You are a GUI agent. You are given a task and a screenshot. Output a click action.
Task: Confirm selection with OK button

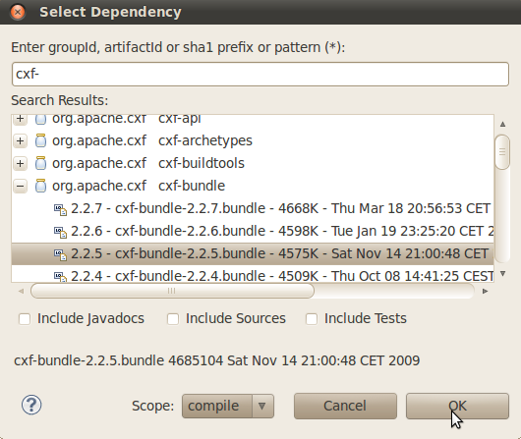click(x=457, y=406)
